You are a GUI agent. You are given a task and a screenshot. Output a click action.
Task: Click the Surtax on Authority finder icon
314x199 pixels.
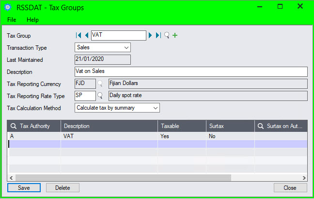tap(261, 126)
